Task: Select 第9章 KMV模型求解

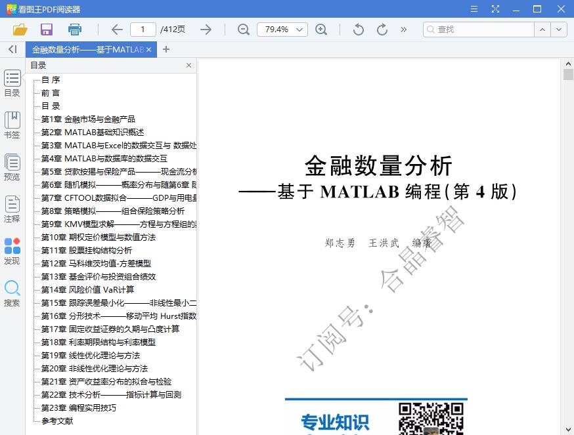Action: coord(119,224)
